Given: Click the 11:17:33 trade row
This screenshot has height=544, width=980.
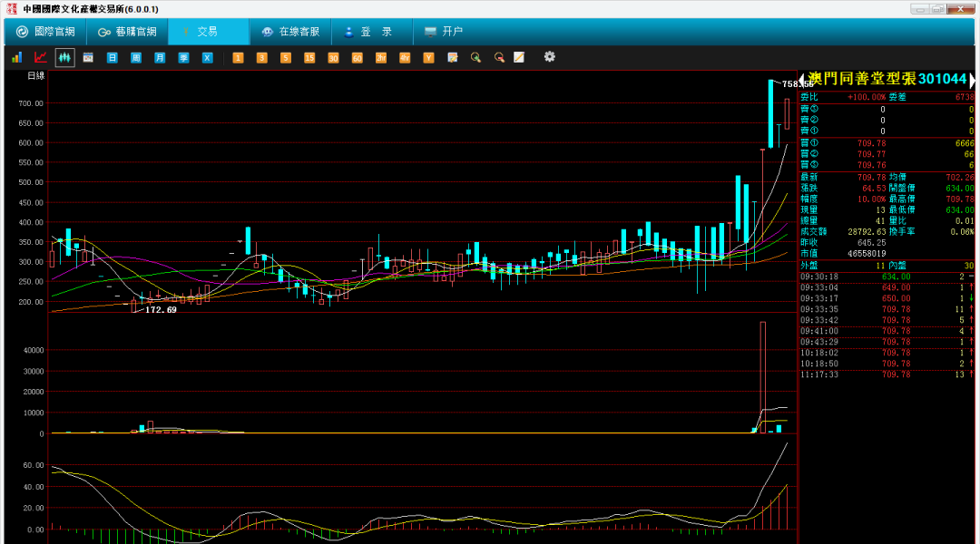Looking at the screenshot, I should pos(887,374).
